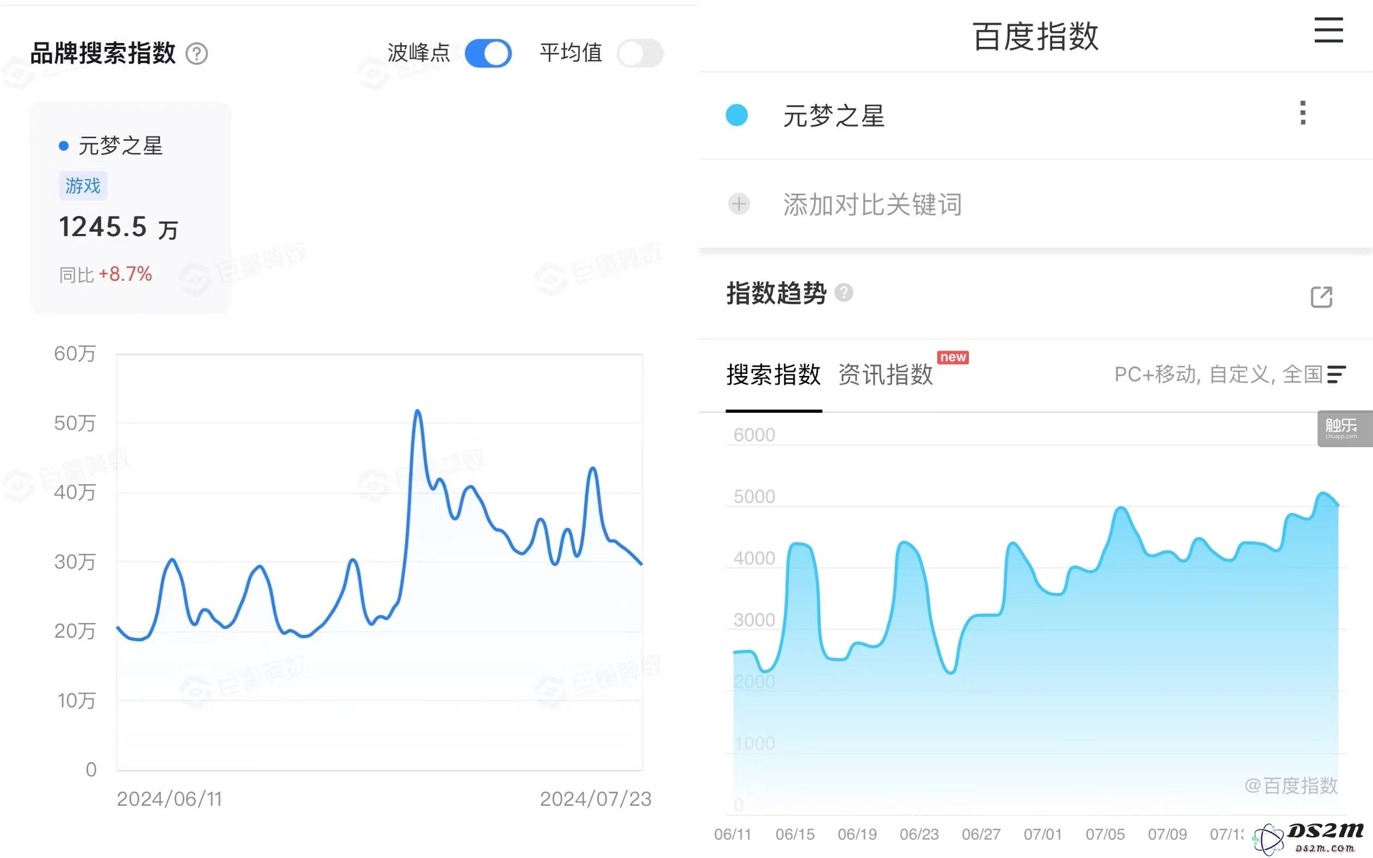Open help icon next to 指数趋势
The height and width of the screenshot is (858, 1373).
tap(844, 293)
